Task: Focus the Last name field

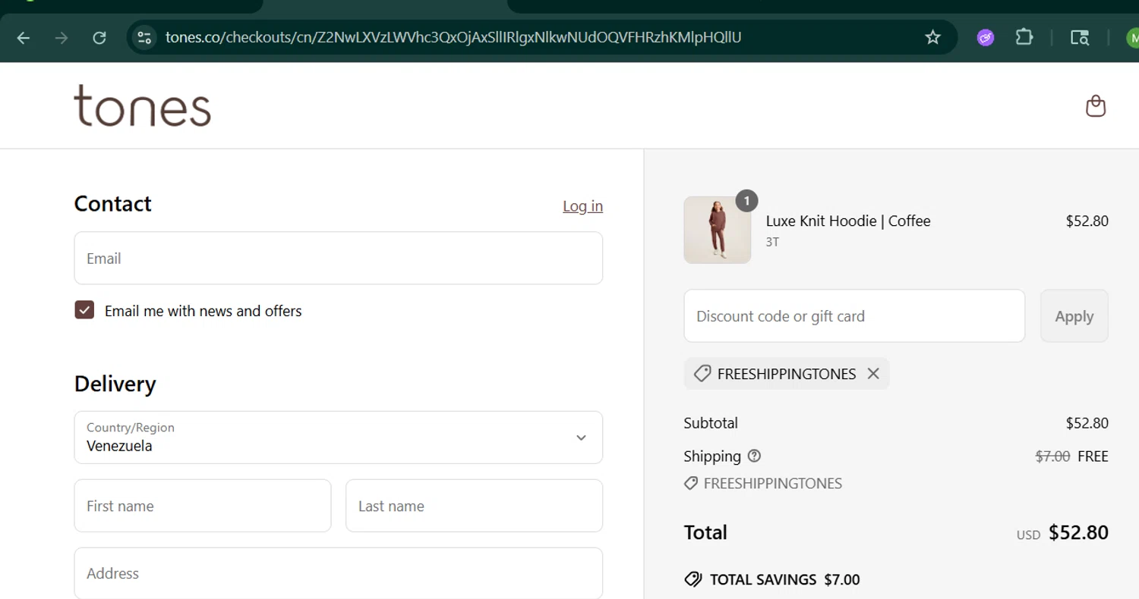Action: pos(474,506)
